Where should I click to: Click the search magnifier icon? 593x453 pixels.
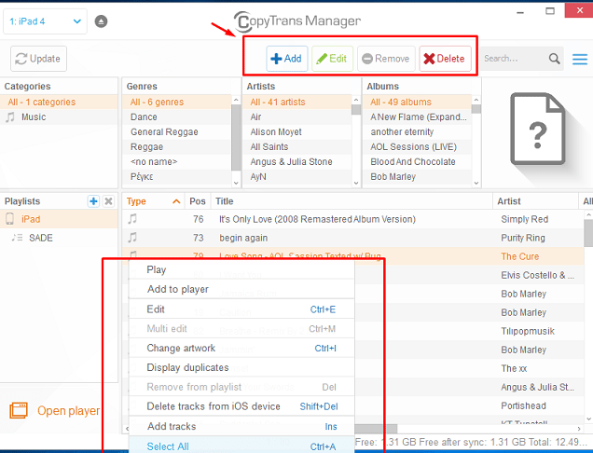click(x=555, y=59)
